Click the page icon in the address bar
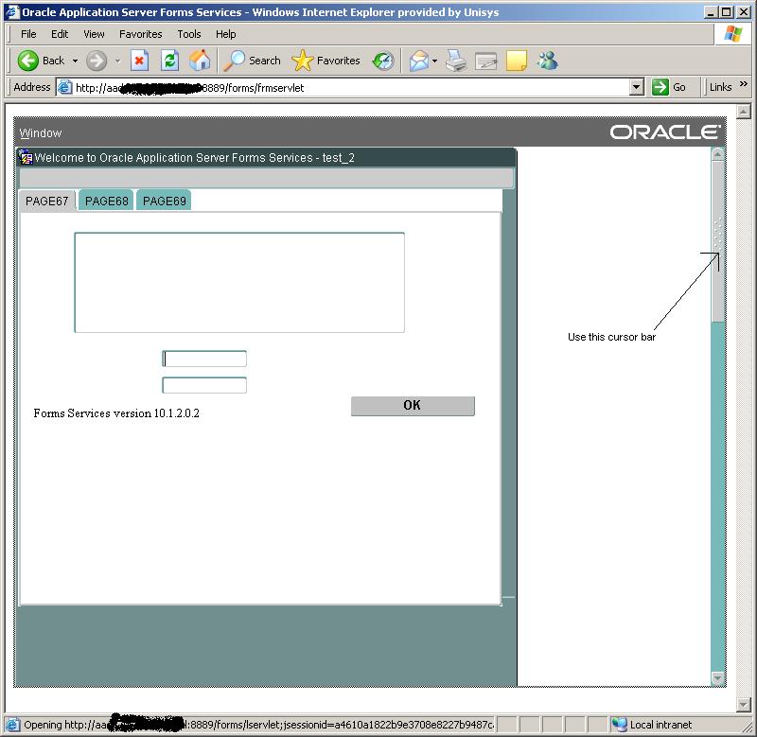The height and width of the screenshot is (737, 757). (x=64, y=87)
